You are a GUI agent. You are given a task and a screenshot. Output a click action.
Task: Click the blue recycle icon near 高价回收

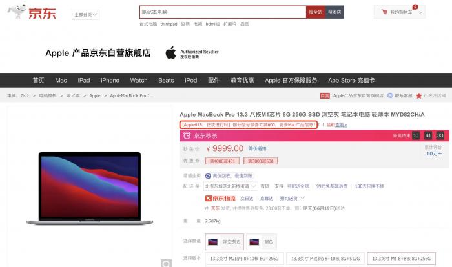point(208,175)
